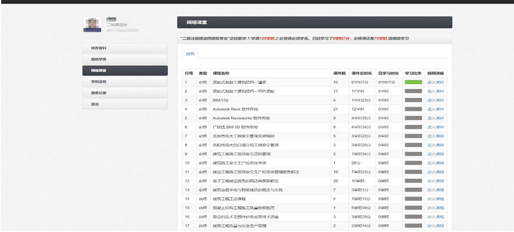The height and width of the screenshot is (232, 514).
Task: Enter the Autodesk Navisworks 软件应用 course
Action: (436, 118)
